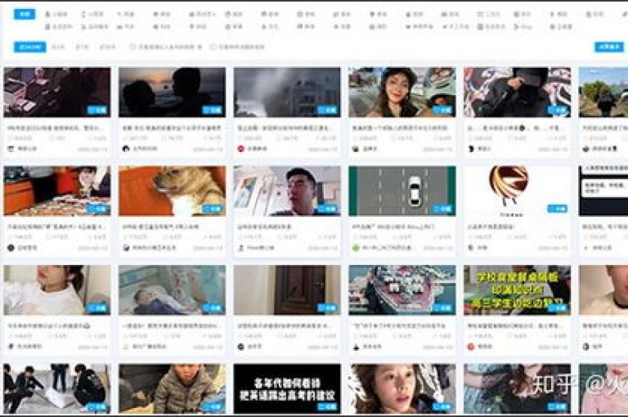Click blue badge on dog sofa thumbnail
Screen dimensions: 628x417
tap(213, 208)
